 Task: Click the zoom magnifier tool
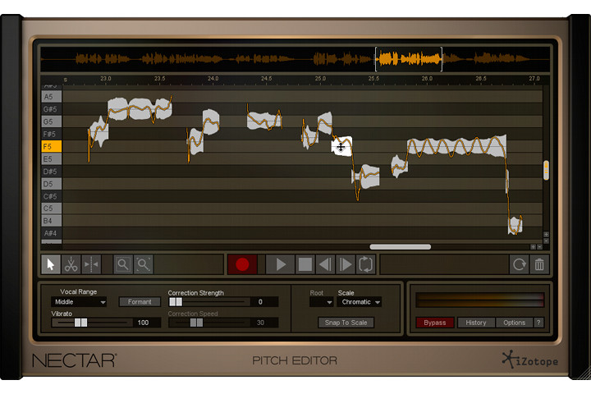click(122, 264)
